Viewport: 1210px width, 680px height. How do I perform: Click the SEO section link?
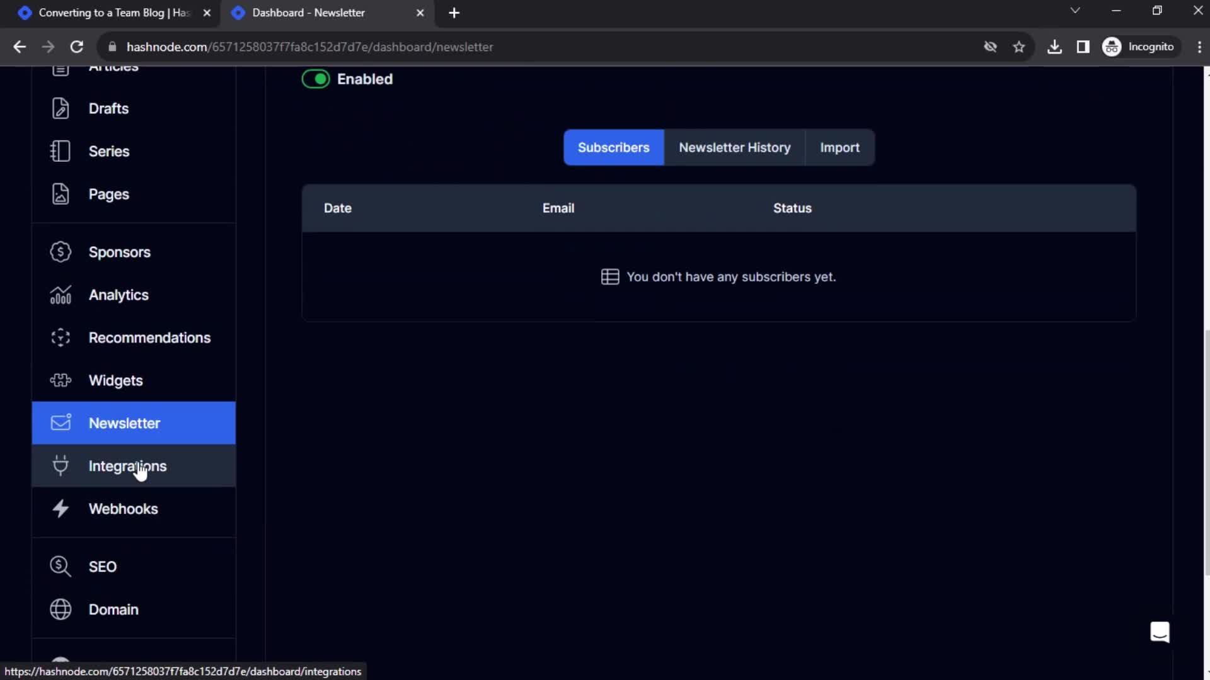[102, 566]
